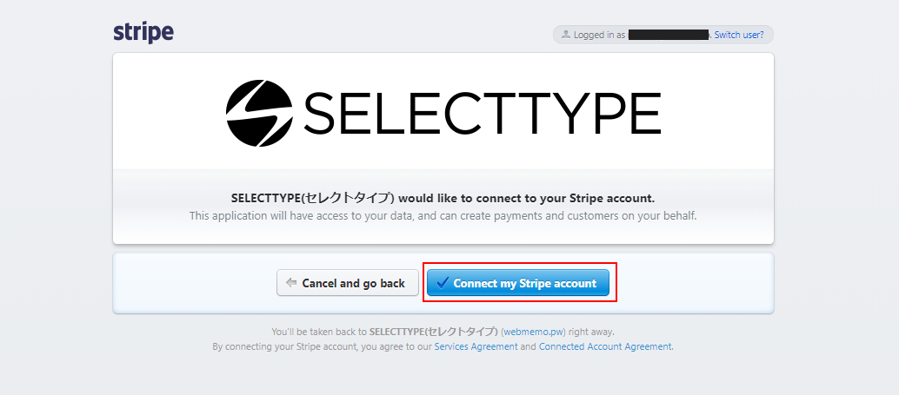Click the bold SELECTTYPE(セレクトタイプ) footer name

pyautogui.click(x=434, y=332)
